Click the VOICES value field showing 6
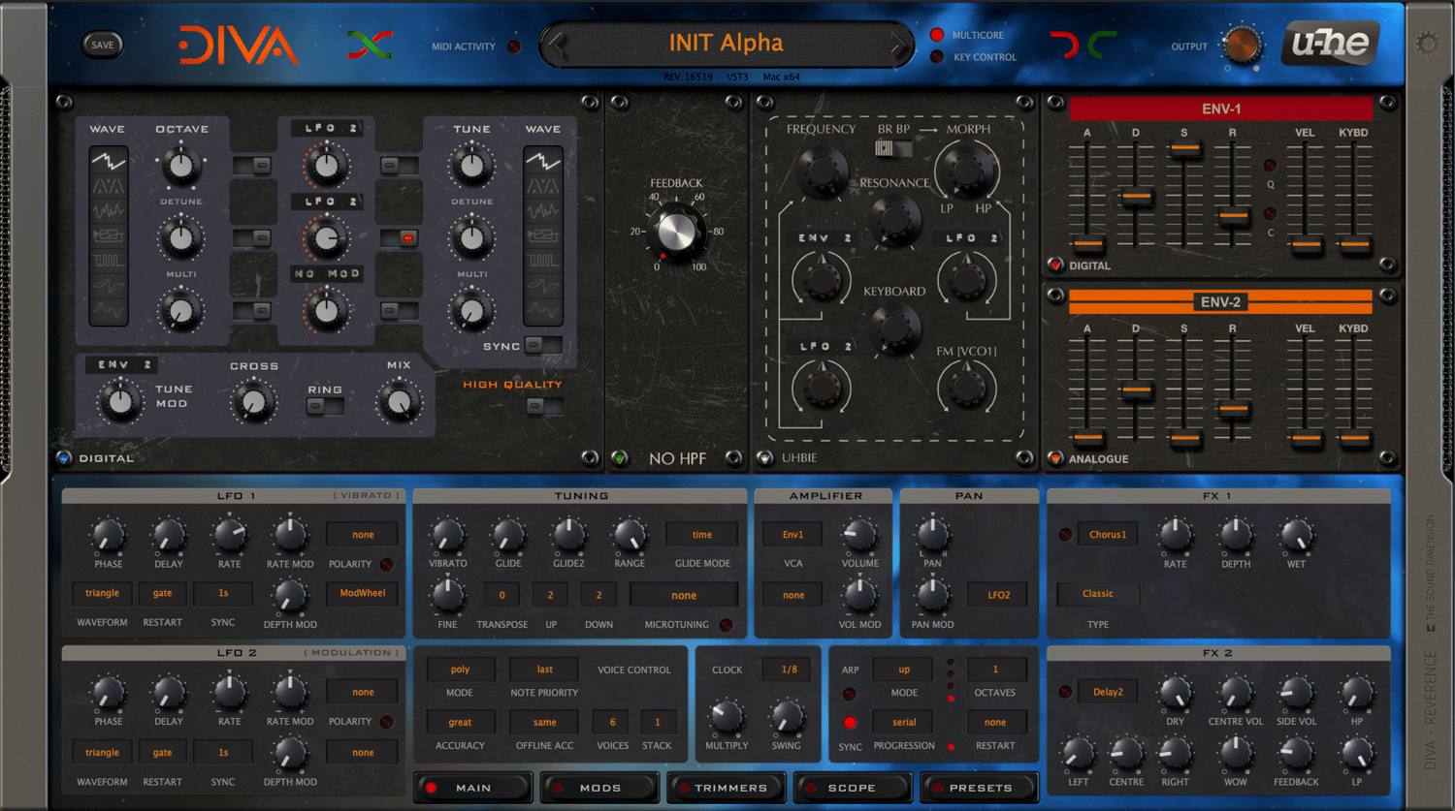1455x811 pixels. (612, 722)
